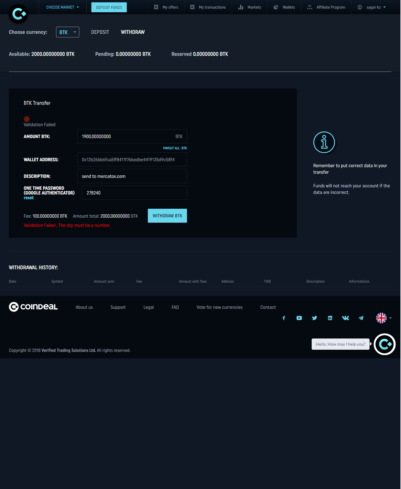Click the red 'otp must be a number' message
The height and width of the screenshot is (489, 401).
(x=67, y=225)
